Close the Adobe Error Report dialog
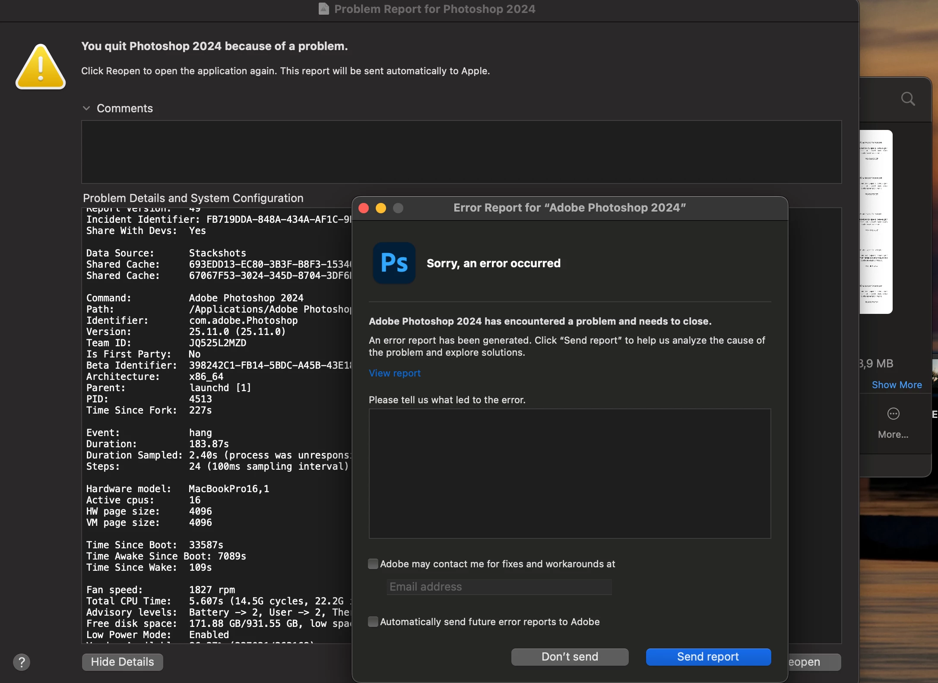938x683 pixels. (x=364, y=208)
